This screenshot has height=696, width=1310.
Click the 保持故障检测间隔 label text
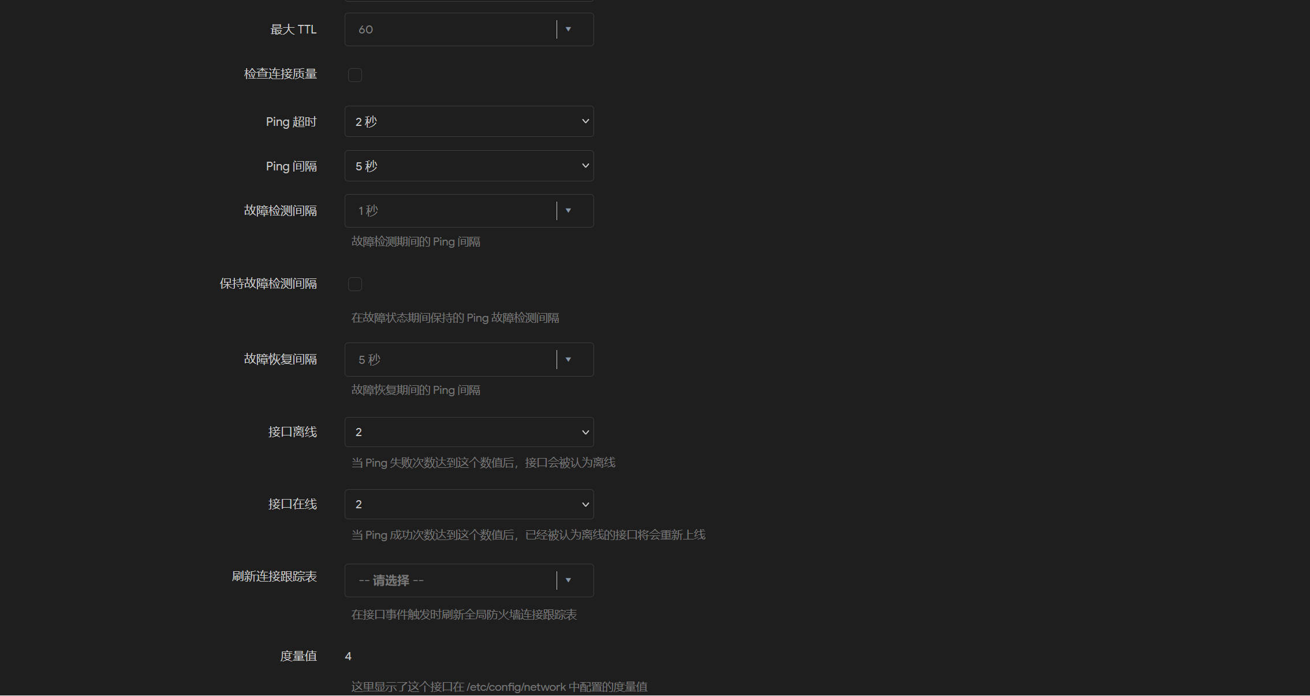pos(268,284)
